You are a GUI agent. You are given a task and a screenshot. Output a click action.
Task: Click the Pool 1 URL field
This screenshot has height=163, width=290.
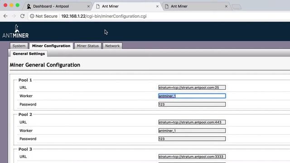pos(192,87)
